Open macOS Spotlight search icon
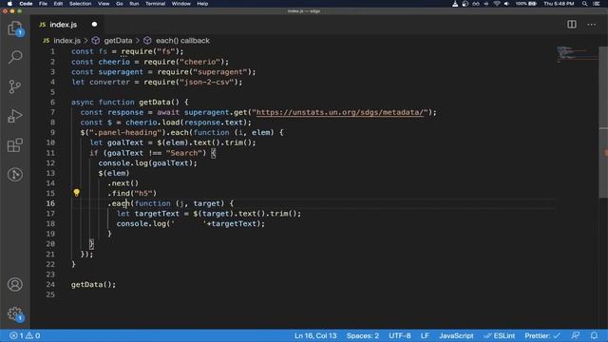 584,4
